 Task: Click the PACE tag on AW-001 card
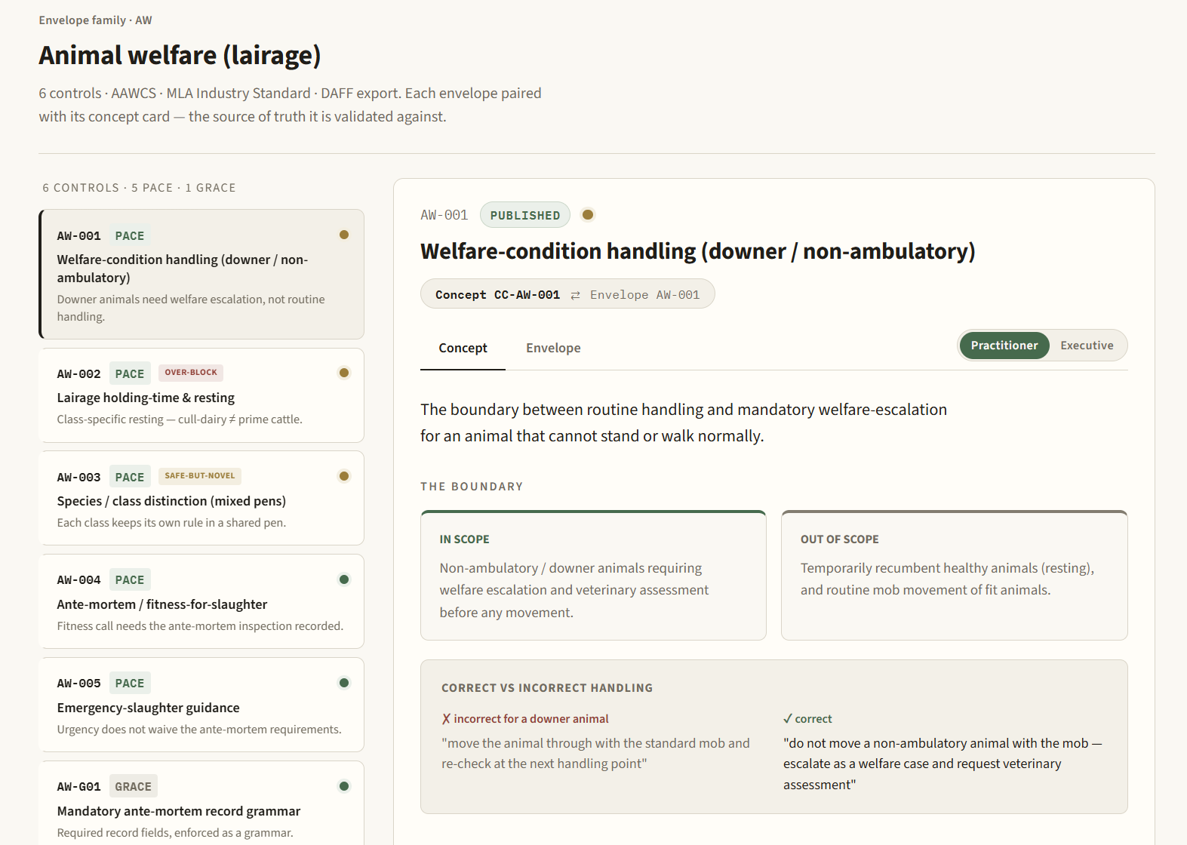tap(130, 235)
